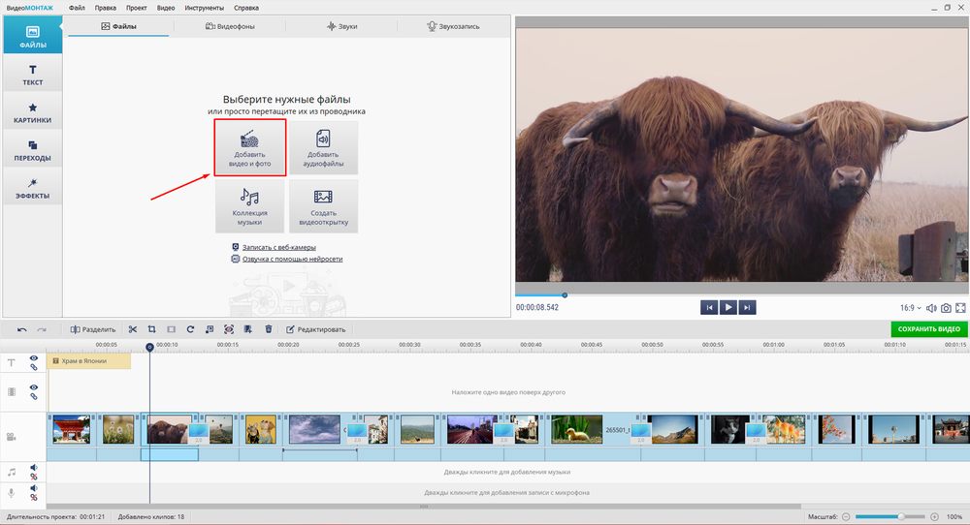Image resolution: width=970 pixels, height=525 pixels.
Task: Mute the music track speaker icon
Action: [33, 468]
